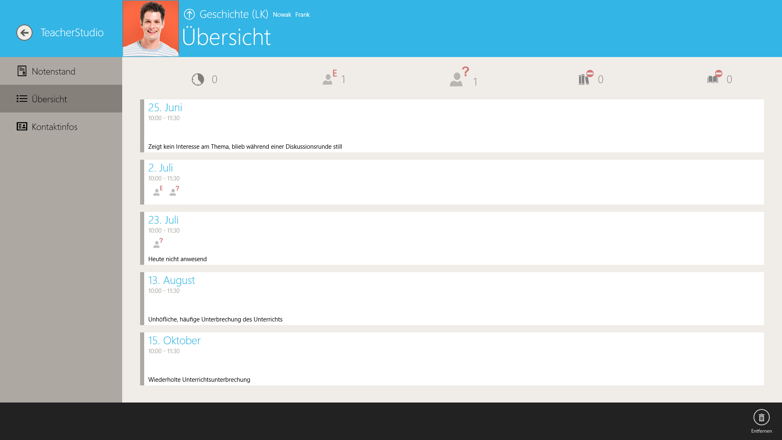Select the note 'Zeigt kein Interesse am Thema'
Viewport: 782px width, 440px height.
tap(245, 147)
